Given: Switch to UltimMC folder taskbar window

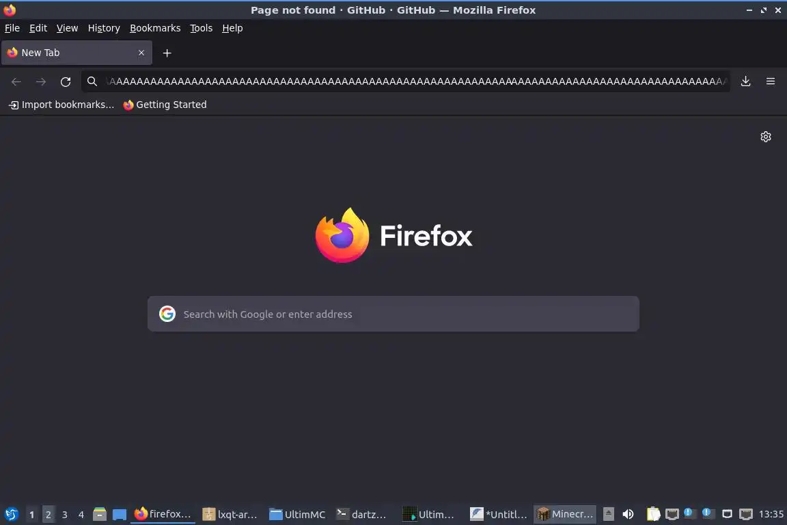Looking at the screenshot, I should pos(297,515).
